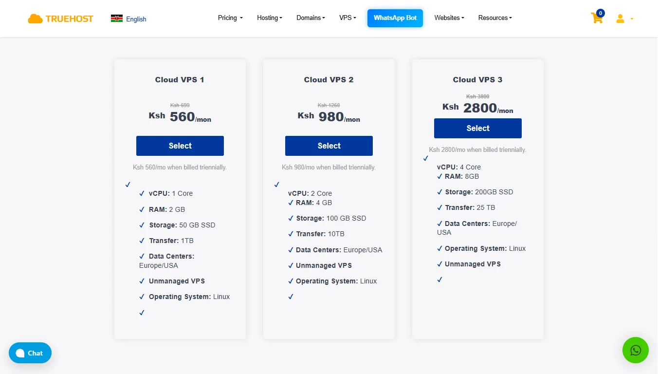Click 'Transfer: 25 TB' feature
The width and height of the screenshot is (658, 374).
click(x=470, y=207)
